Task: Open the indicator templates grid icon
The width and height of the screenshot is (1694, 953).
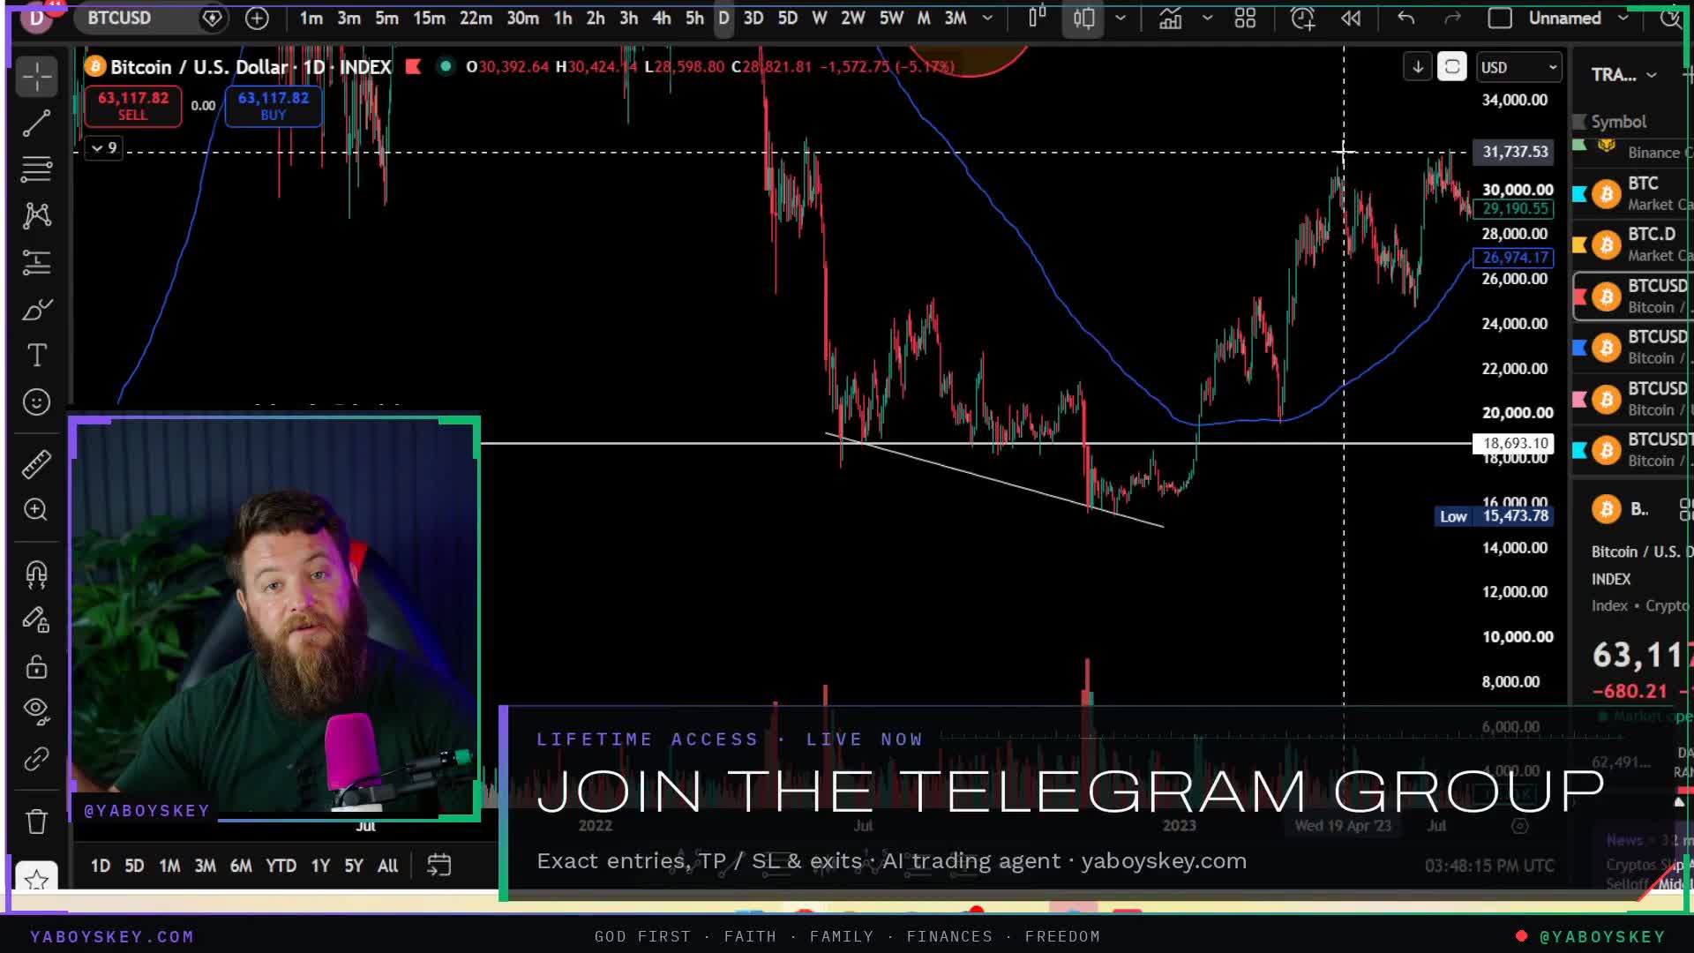Action: pos(1245,18)
